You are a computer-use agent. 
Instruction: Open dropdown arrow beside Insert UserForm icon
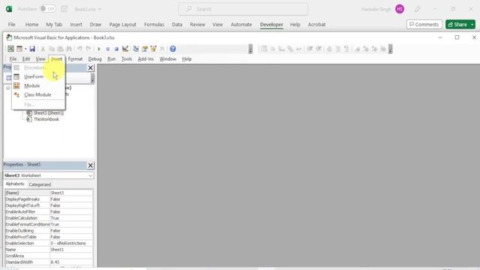click(x=25, y=49)
